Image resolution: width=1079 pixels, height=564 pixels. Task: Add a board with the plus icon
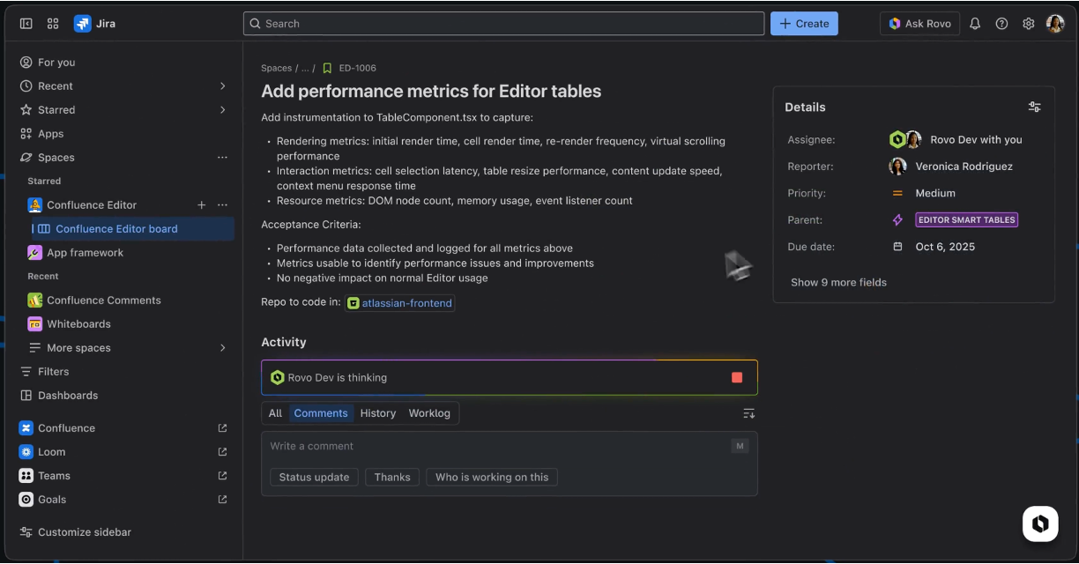(x=201, y=205)
